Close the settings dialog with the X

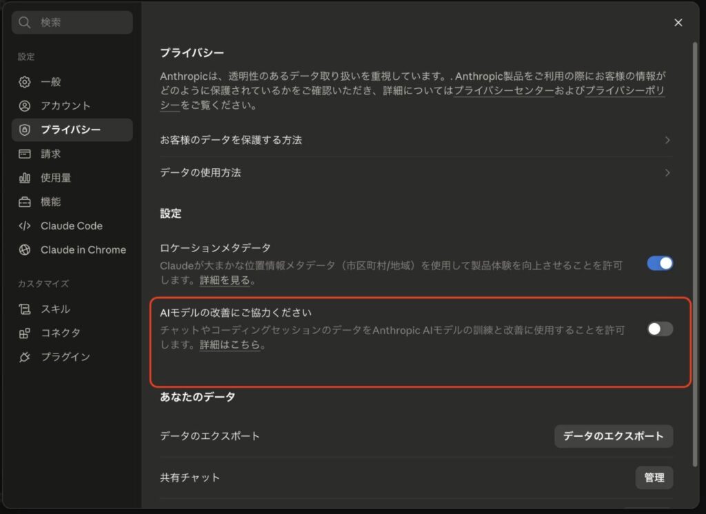[678, 23]
